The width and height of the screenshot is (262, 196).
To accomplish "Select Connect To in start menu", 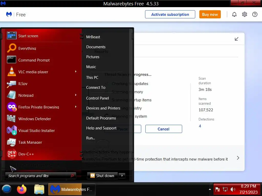I will tap(96, 88).
